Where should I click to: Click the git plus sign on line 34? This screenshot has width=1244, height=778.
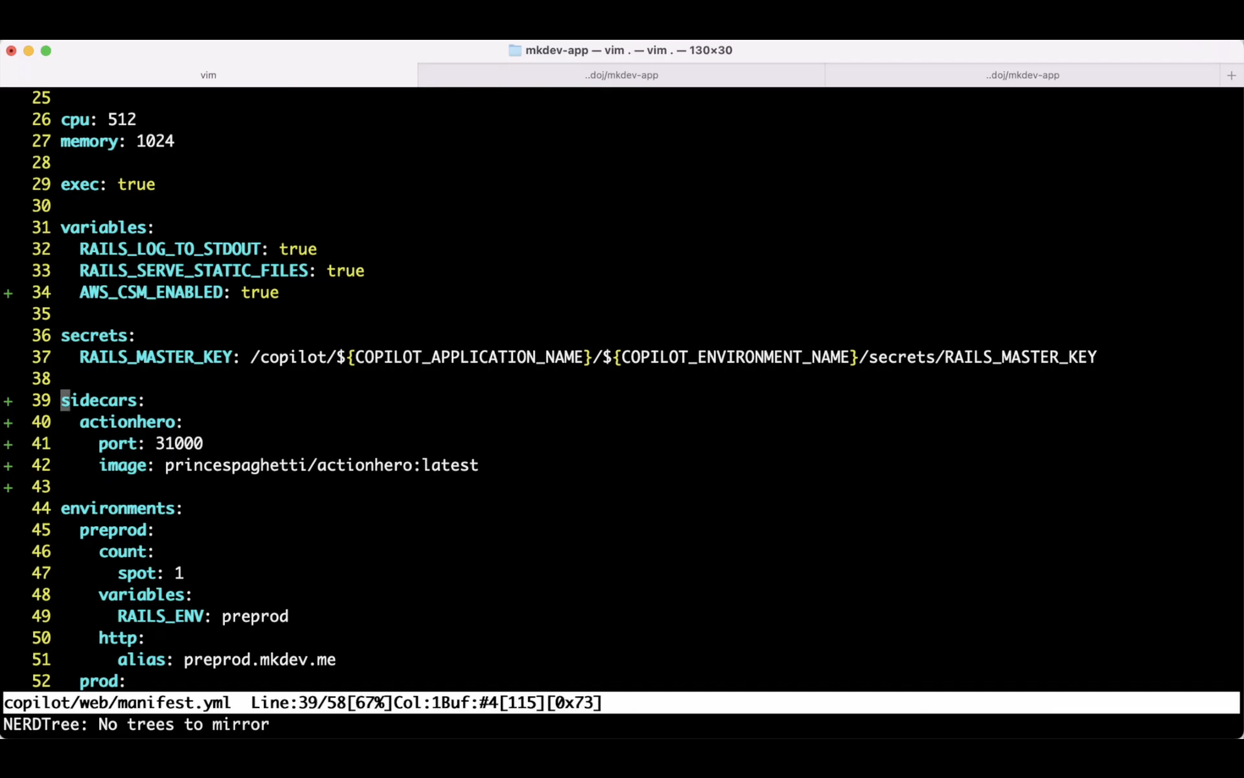click(x=8, y=293)
